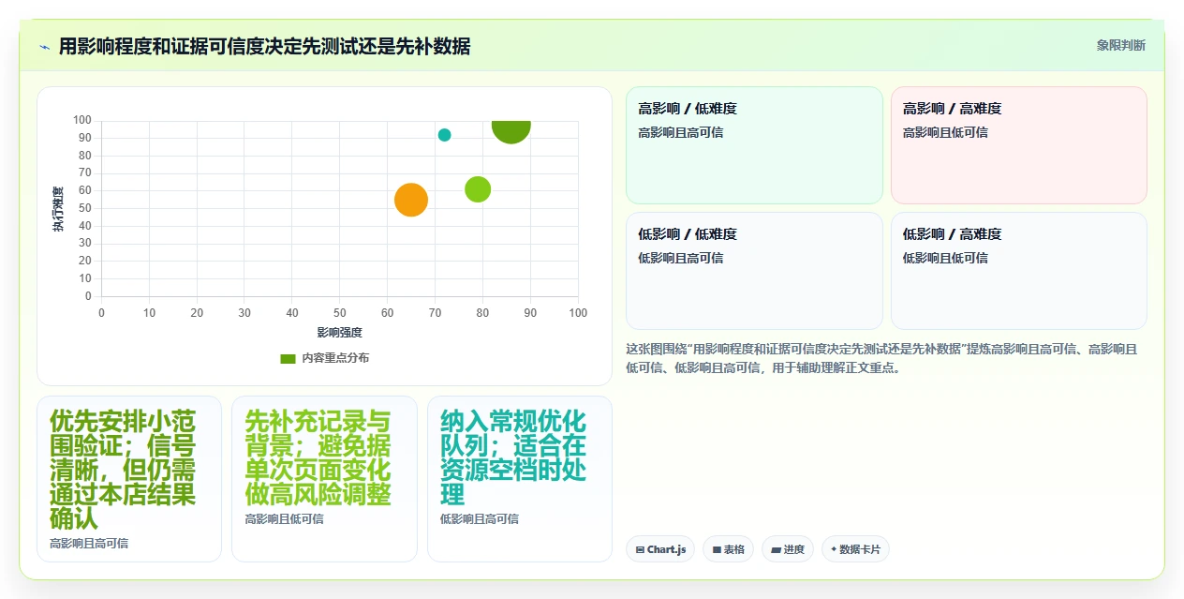This screenshot has height=599, width=1184.
Task: Click the 表格 tag chip
Action: (x=728, y=549)
